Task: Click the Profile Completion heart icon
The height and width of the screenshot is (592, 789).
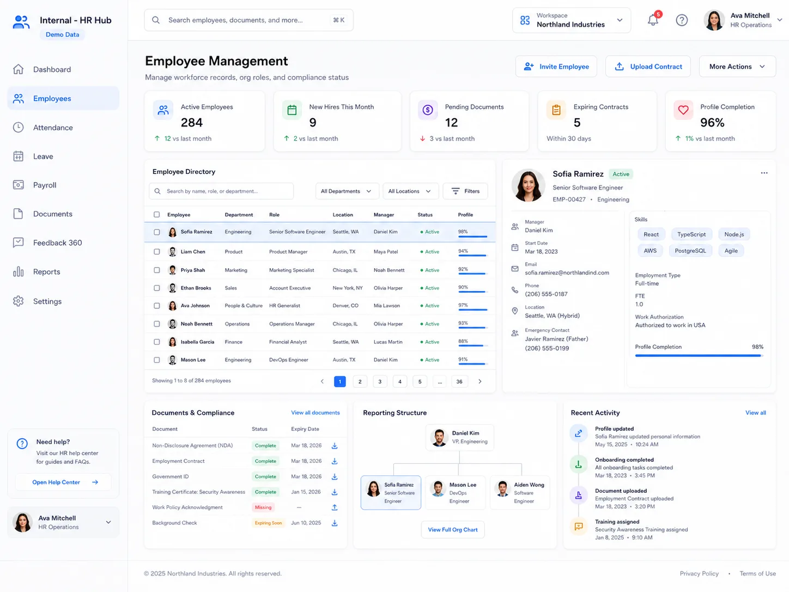Action: [x=683, y=110]
